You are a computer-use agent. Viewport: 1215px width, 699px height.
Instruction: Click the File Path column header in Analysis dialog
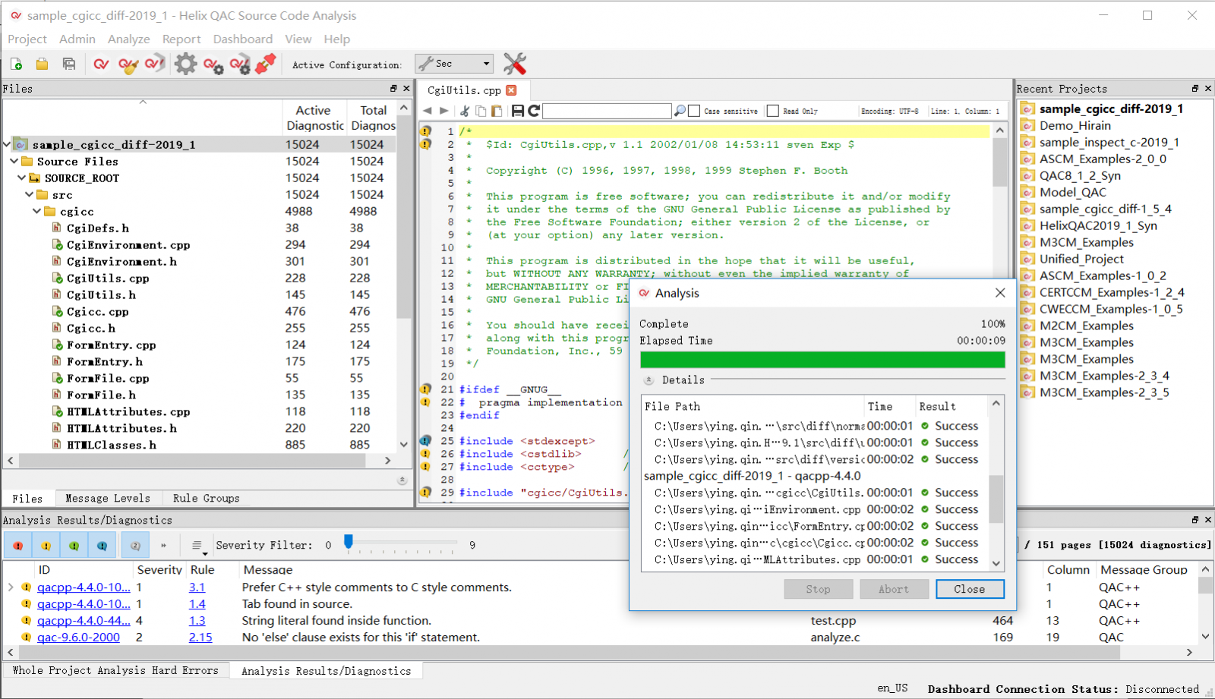pyautogui.click(x=752, y=407)
